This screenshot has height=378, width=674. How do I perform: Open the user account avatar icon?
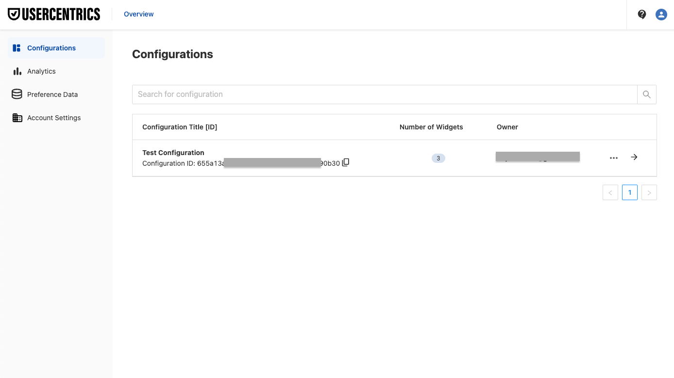pyautogui.click(x=661, y=15)
